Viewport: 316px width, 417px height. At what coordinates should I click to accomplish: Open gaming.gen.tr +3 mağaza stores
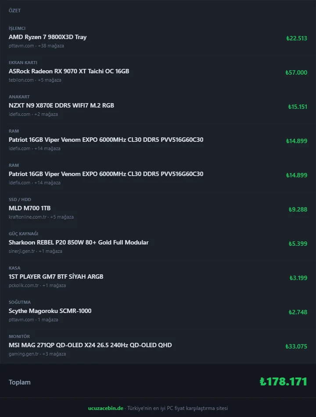coord(37,354)
